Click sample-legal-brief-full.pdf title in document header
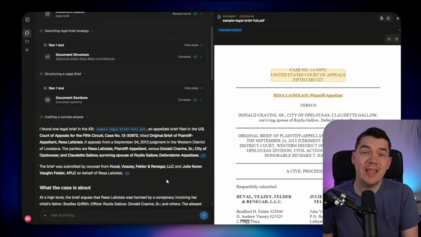 coord(243,20)
